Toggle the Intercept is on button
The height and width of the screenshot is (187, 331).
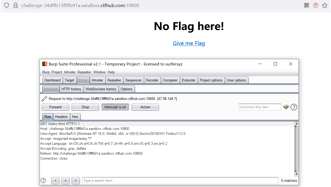pos(115,107)
